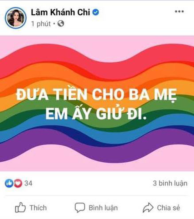This screenshot has height=219, width=194.
Task: Click the pink area above the rainbow
Action: (97, 40)
